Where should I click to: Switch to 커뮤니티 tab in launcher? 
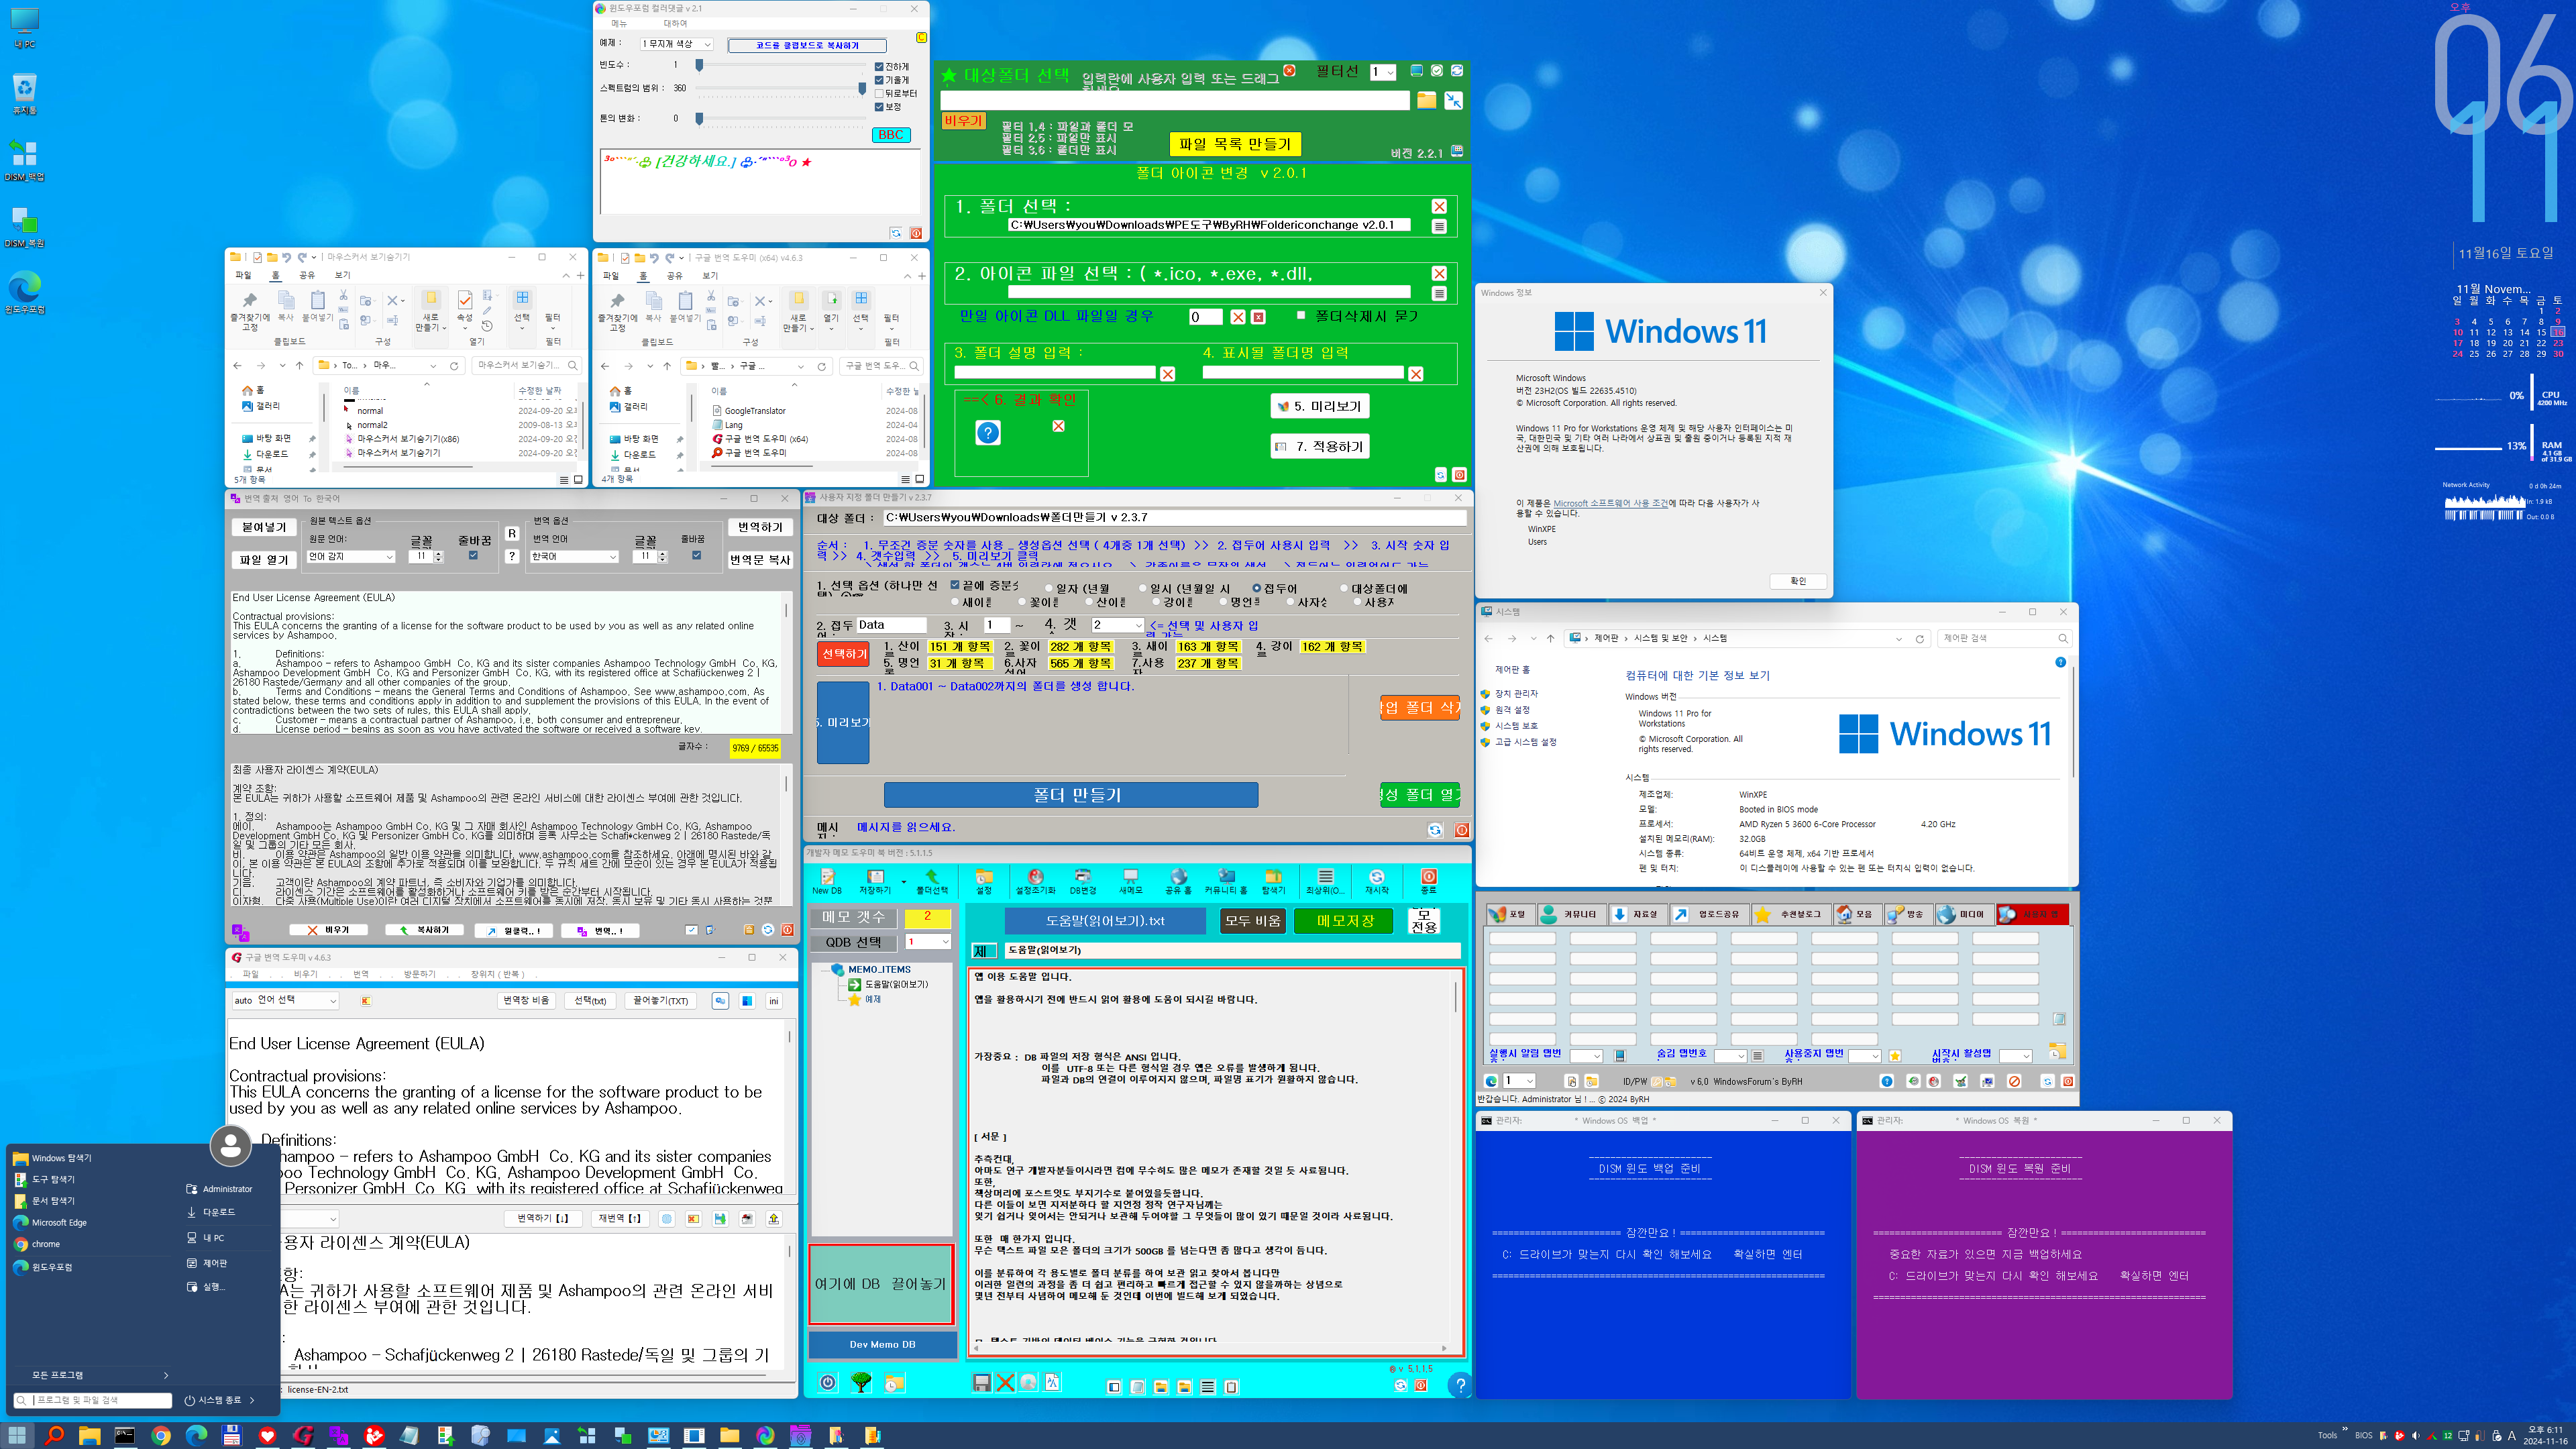(x=1571, y=914)
